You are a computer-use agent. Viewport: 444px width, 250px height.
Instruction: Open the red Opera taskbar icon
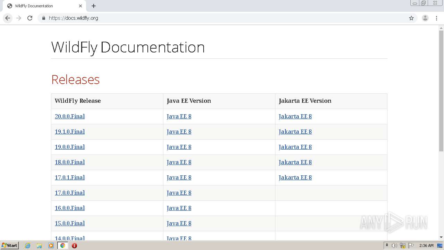[74, 245]
